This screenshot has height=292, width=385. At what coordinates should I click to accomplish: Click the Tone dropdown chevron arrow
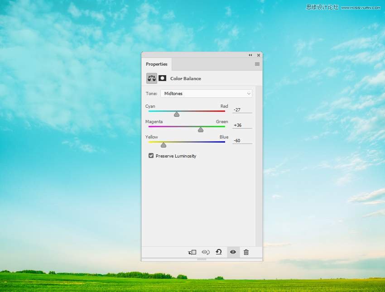(249, 94)
